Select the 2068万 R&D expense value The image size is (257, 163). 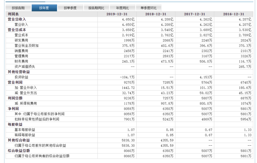[x=168, y=40]
